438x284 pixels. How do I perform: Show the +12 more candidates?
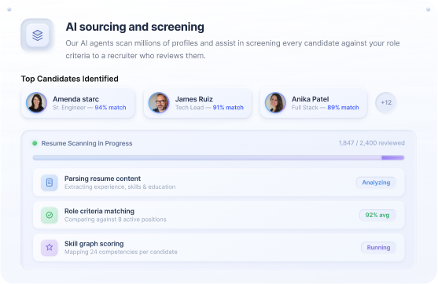(386, 102)
